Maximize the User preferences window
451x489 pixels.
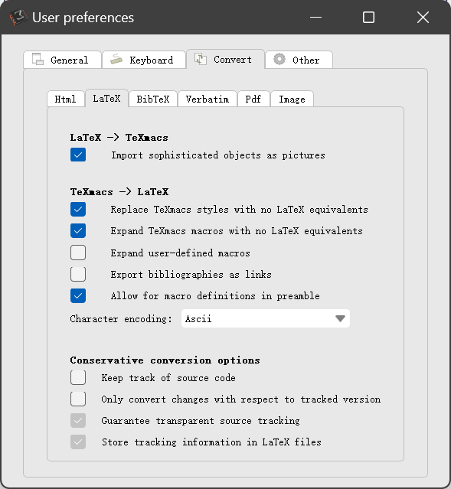point(368,18)
